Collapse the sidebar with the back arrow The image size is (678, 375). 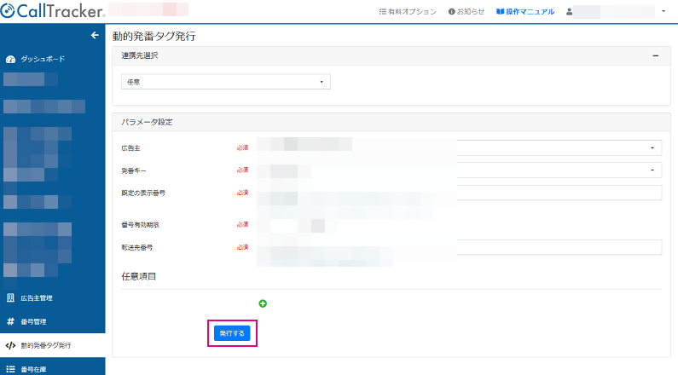(x=95, y=36)
